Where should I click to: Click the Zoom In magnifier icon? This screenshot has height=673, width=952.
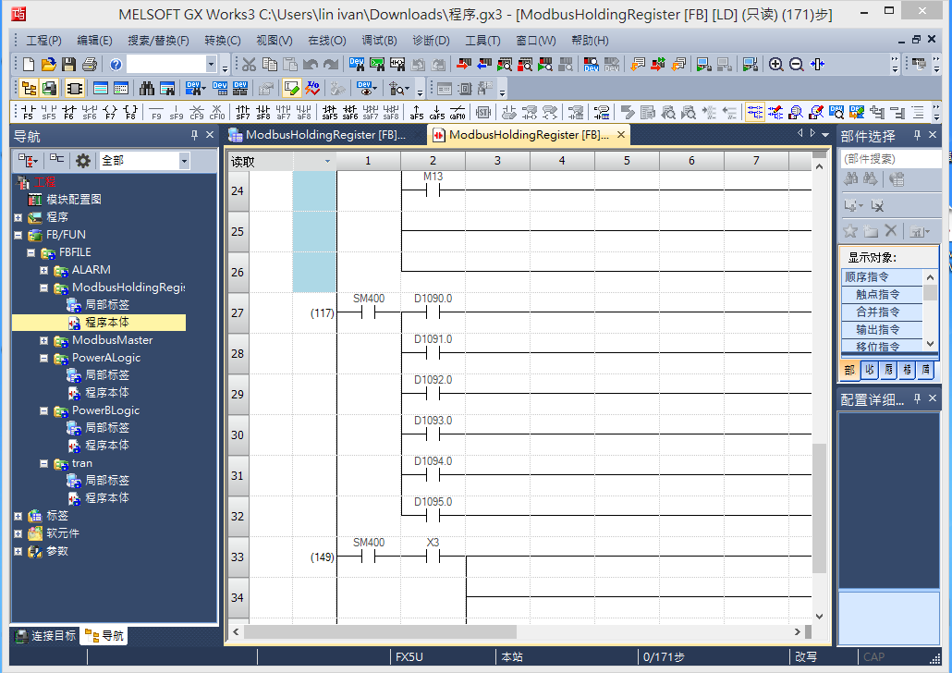(776, 65)
